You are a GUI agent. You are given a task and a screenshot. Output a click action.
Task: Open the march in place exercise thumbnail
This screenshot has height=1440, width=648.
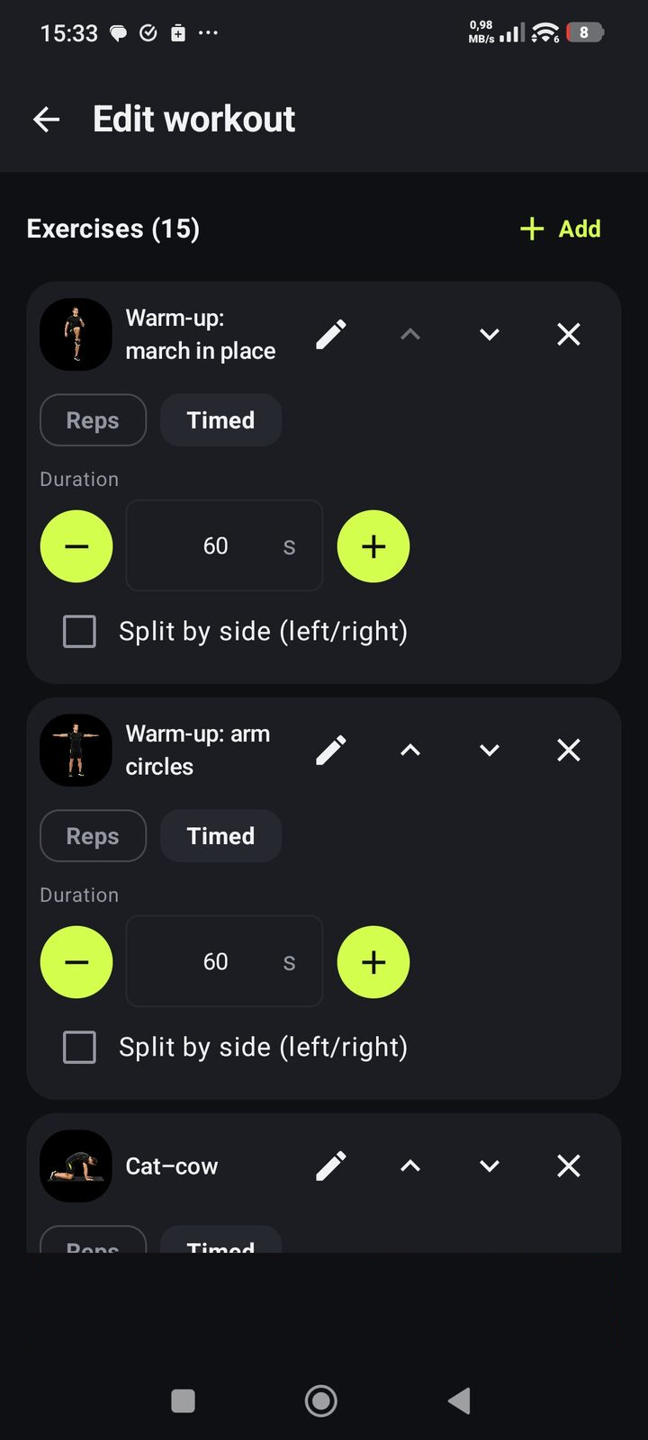click(76, 335)
